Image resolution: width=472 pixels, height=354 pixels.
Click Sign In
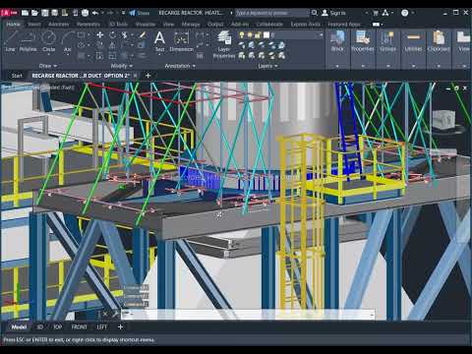[333, 13]
